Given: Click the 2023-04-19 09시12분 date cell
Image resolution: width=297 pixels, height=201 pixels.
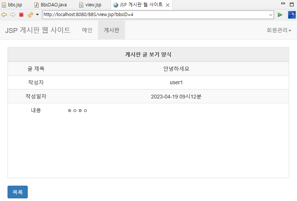Looking at the screenshot, I should click(x=176, y=97).
